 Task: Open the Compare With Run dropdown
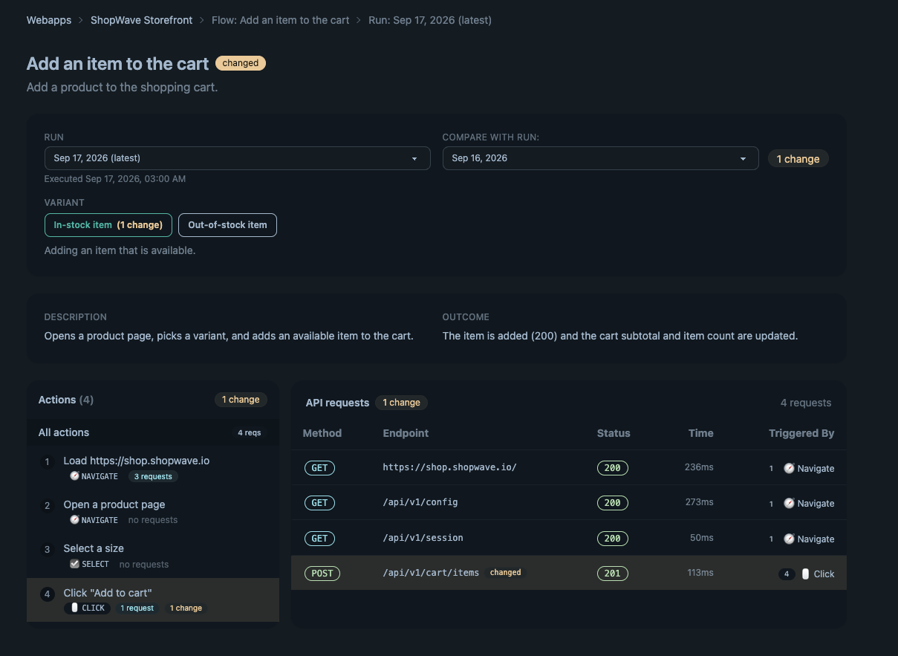(x=600, y=158)
